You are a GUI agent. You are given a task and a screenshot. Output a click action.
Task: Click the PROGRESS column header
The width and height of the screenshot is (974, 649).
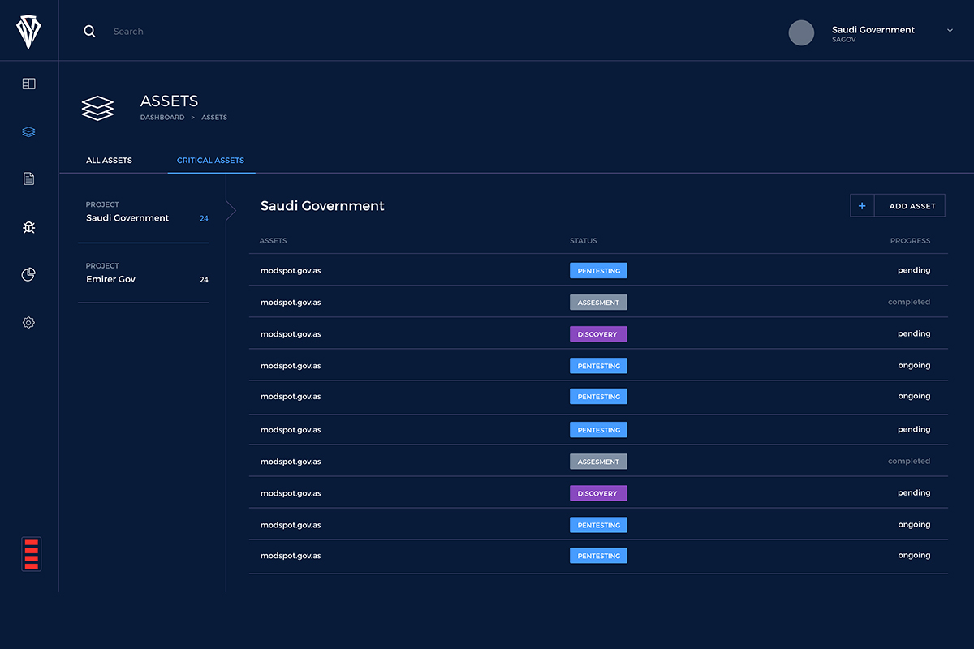[910, 241]
